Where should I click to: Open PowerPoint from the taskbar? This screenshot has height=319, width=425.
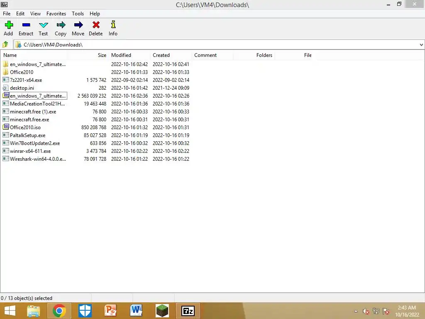click(x=110, y=311)
